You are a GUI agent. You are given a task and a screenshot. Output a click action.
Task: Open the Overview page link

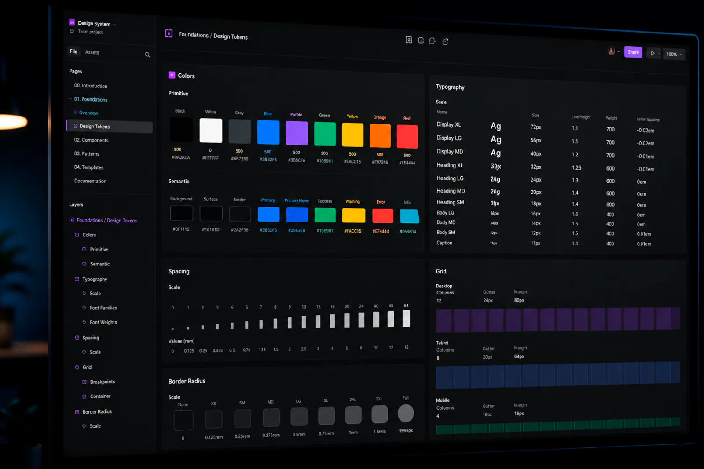(x=88, y=113)
